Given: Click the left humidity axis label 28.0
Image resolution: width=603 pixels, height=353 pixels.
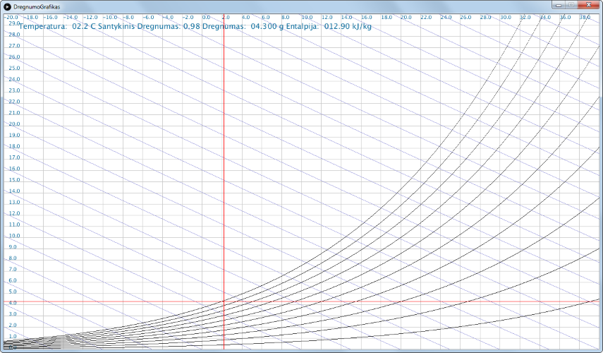Looking at the screenshot, I should (14, 35).
